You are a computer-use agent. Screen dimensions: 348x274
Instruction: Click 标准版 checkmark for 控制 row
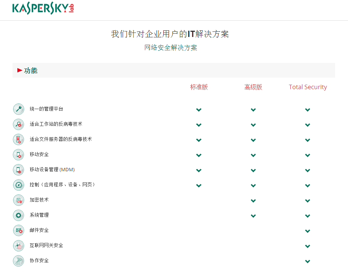(199, 186)
